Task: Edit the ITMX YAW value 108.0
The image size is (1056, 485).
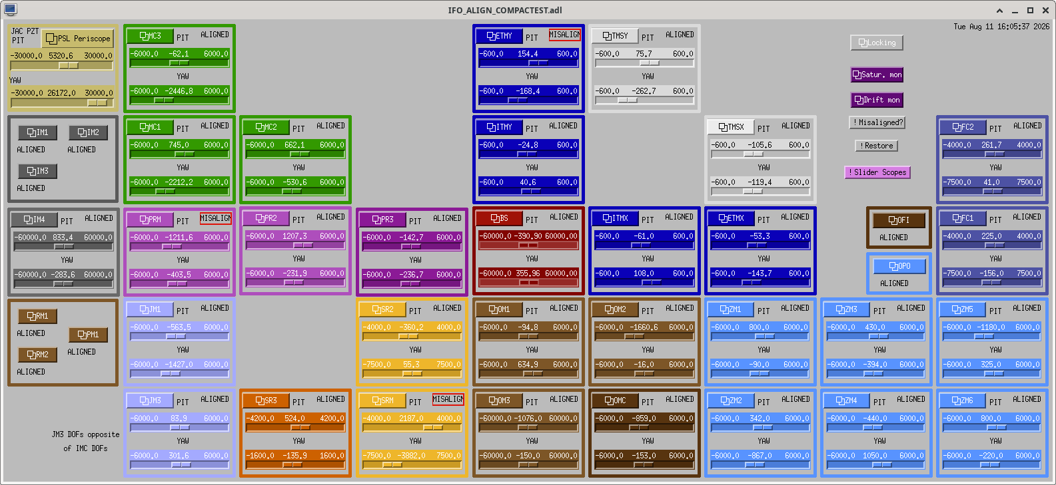Action: (644, 273)
